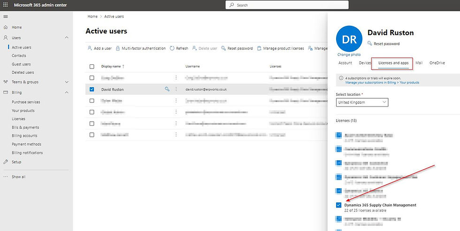
Task: Open Your products in sidebar
Action: (23, 110)
